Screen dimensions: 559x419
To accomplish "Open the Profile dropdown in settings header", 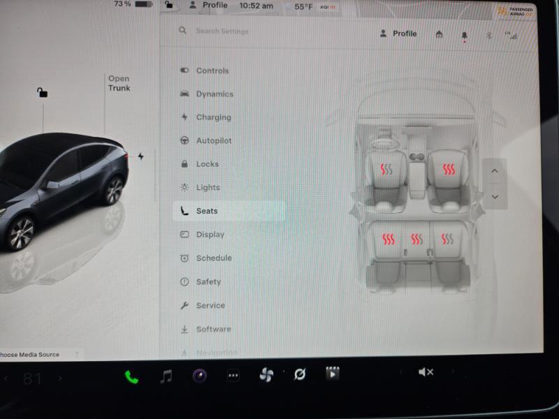I will tap(398, 34).
